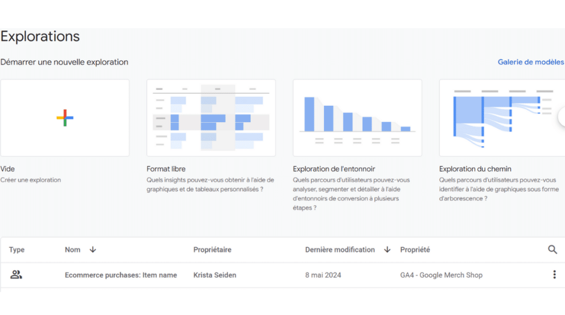Click the Dernière modification column header
This screenshot has width=565, height=315.
pos(340,249)
